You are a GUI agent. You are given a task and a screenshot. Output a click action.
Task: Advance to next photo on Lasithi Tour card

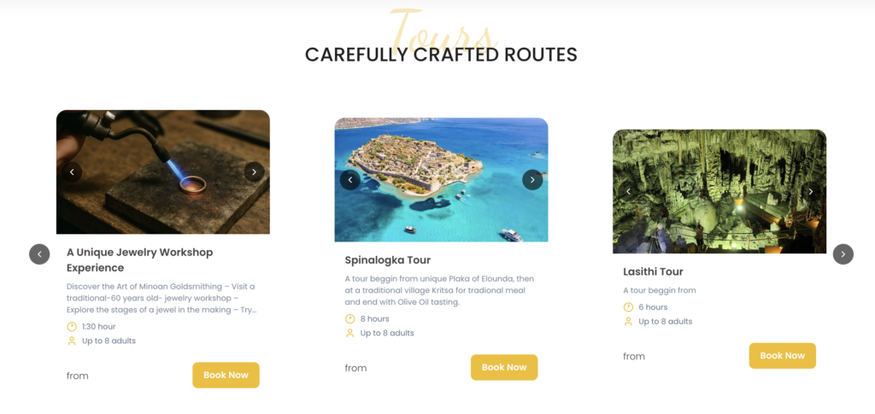point(811,192)
